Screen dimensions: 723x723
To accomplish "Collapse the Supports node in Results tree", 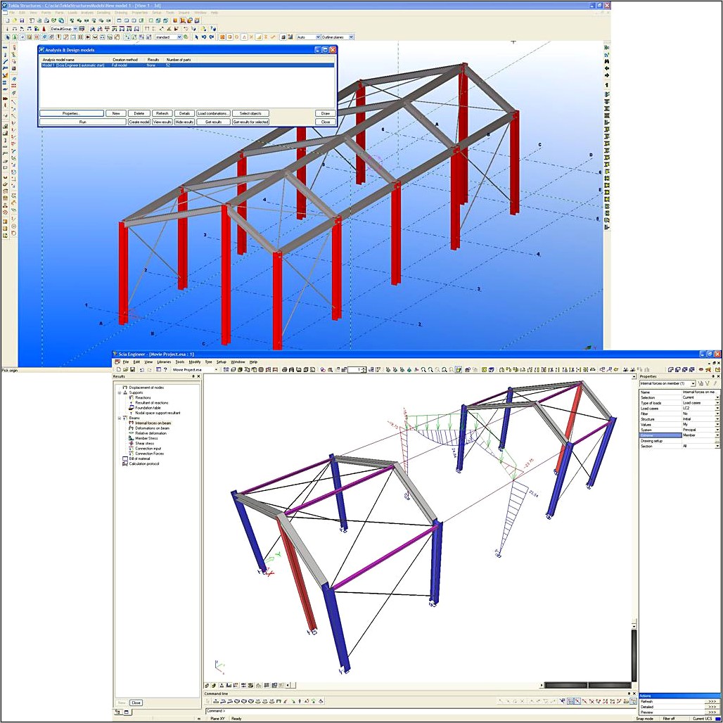I will (120, 393).
